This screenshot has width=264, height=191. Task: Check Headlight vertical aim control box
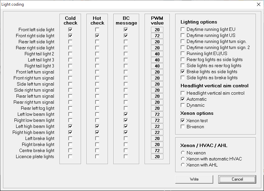(183, 93)
